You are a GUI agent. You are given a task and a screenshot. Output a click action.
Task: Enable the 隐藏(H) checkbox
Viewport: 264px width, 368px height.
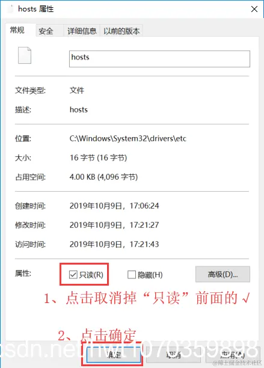tap(132, 275)
